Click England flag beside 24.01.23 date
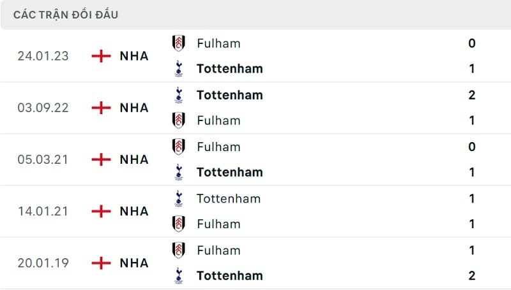Screen dimensions: 511x290 101,56
